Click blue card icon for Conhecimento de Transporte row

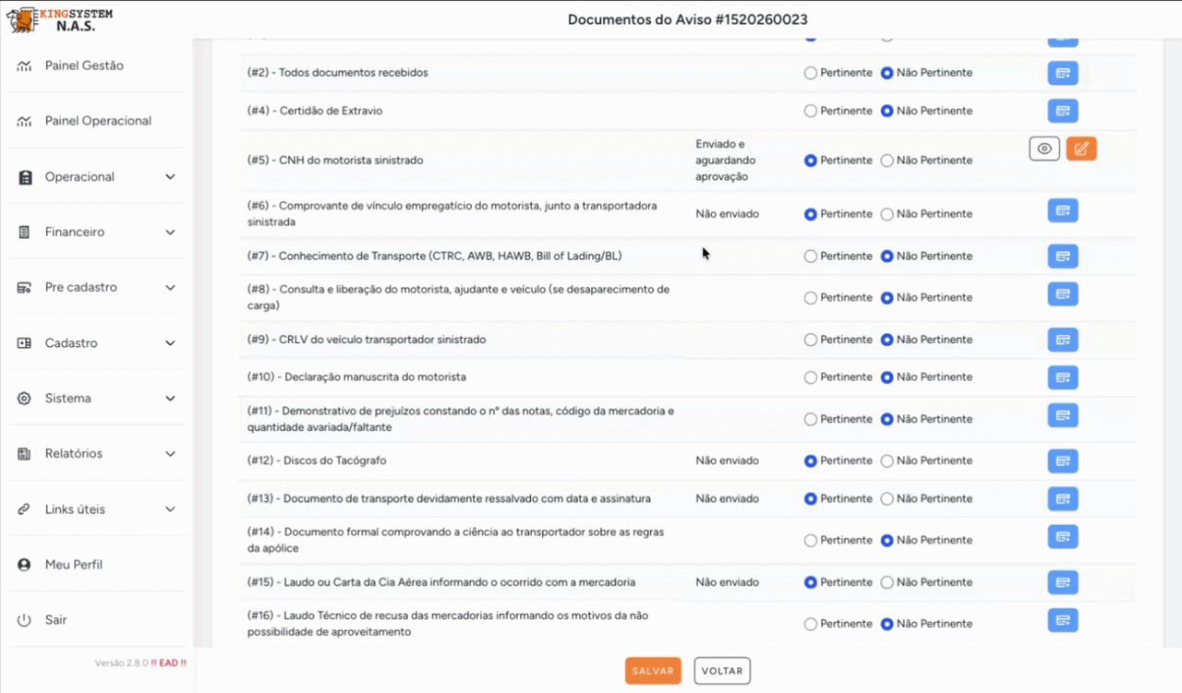tap(1062, 257)
